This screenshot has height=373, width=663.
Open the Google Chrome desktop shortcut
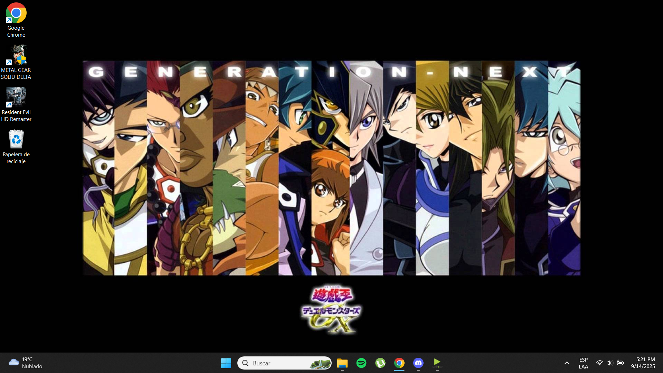tap(16, 20)
